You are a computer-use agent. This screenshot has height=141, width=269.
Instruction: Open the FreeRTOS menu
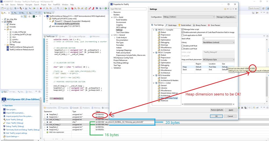57,5
